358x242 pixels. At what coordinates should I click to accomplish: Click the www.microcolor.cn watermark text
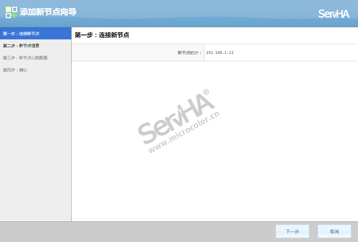184,133
